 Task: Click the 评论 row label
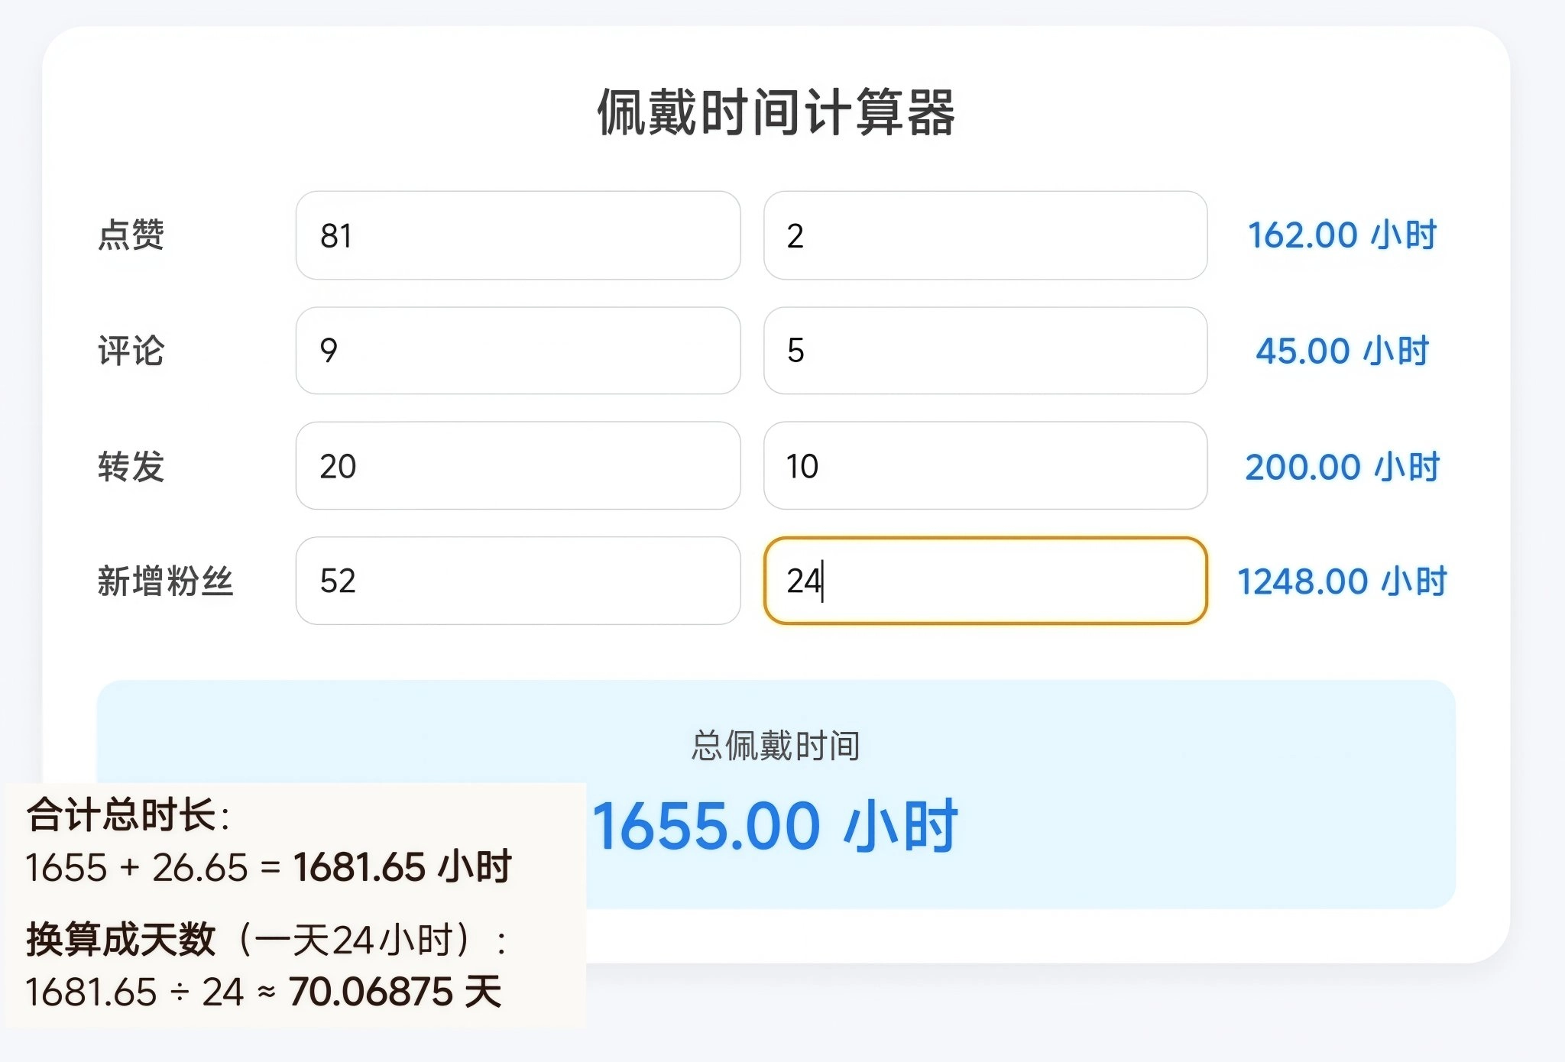[131, 351]
